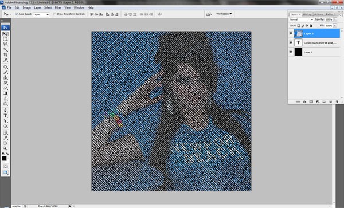Select the Lasso tool
This screenshot has width=344, height=208.
point(5,44)
